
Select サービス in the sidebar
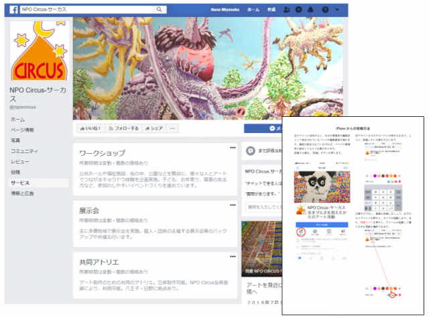coord(39,183)
